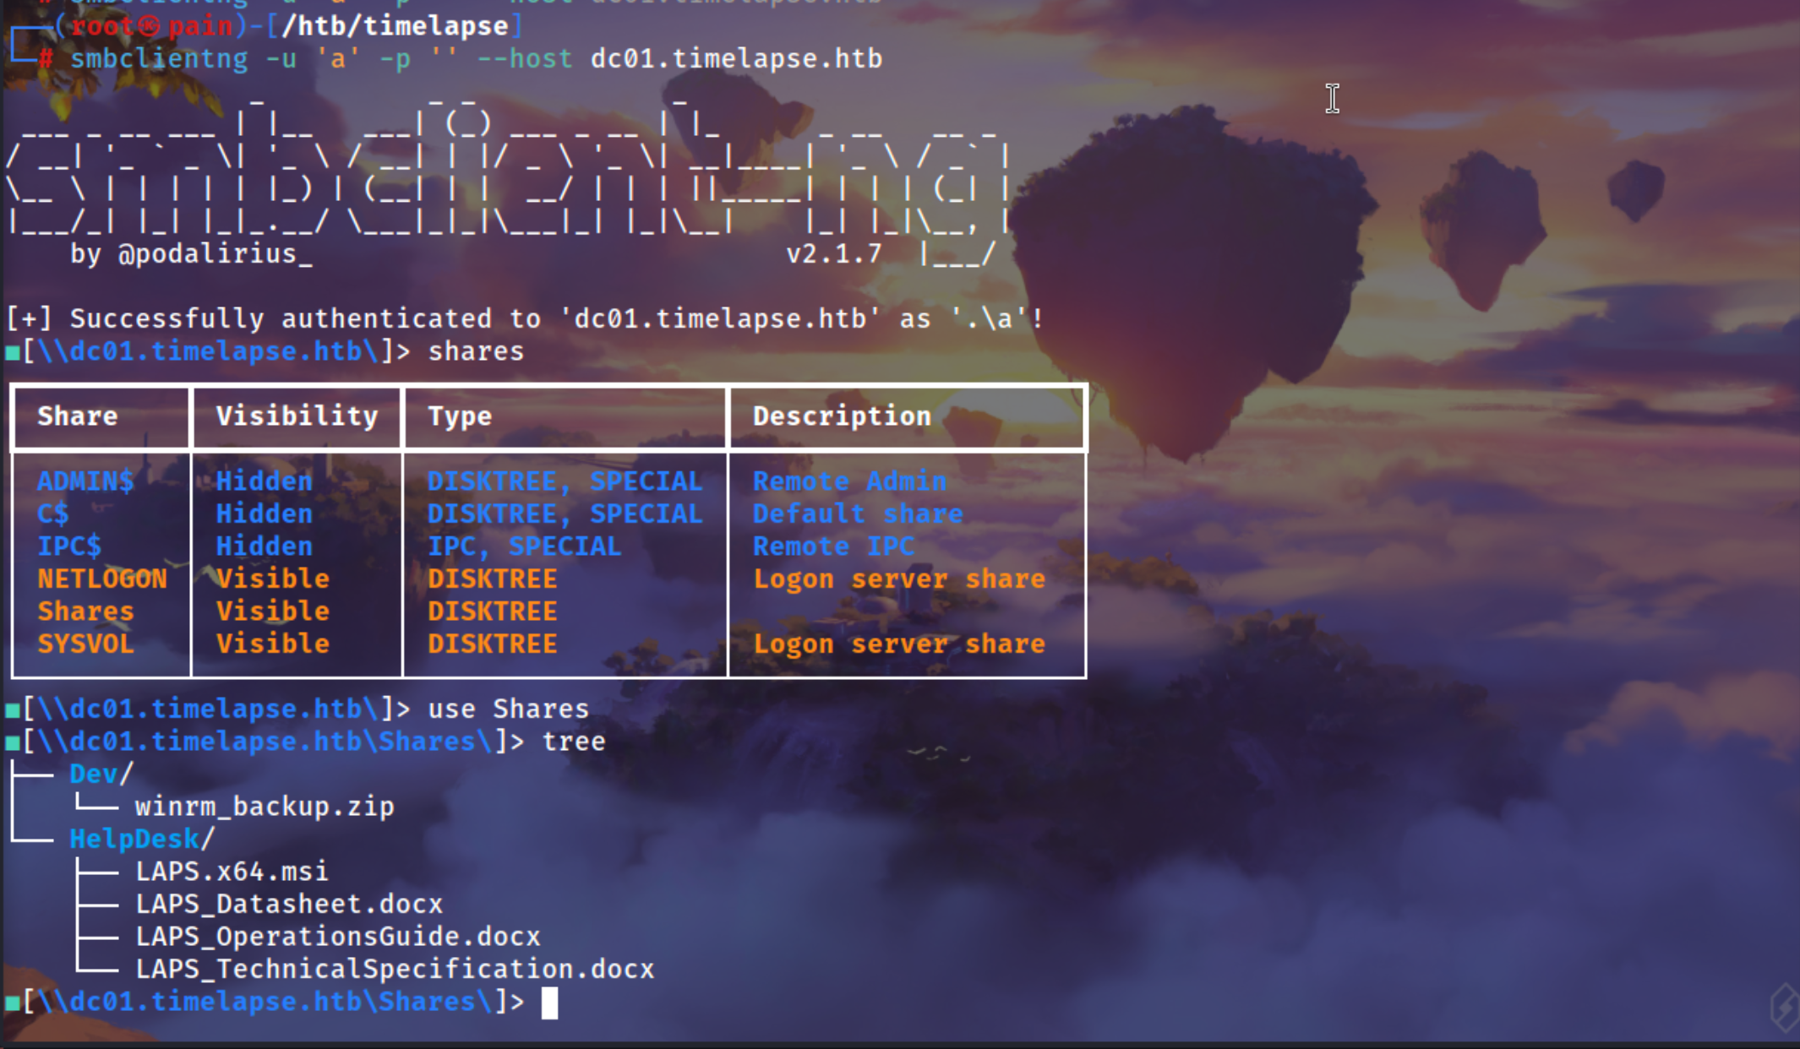Click the Description column header

click(x=842, y=416)
